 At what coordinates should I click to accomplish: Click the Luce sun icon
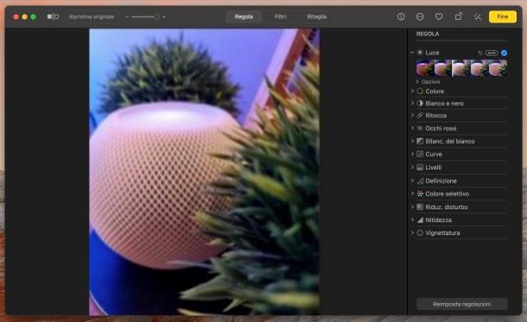(x=420, y=53)
